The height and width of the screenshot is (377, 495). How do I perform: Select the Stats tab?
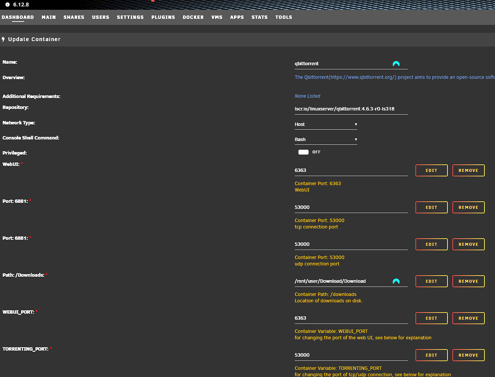pyautogui.click(x=259, y=17)
